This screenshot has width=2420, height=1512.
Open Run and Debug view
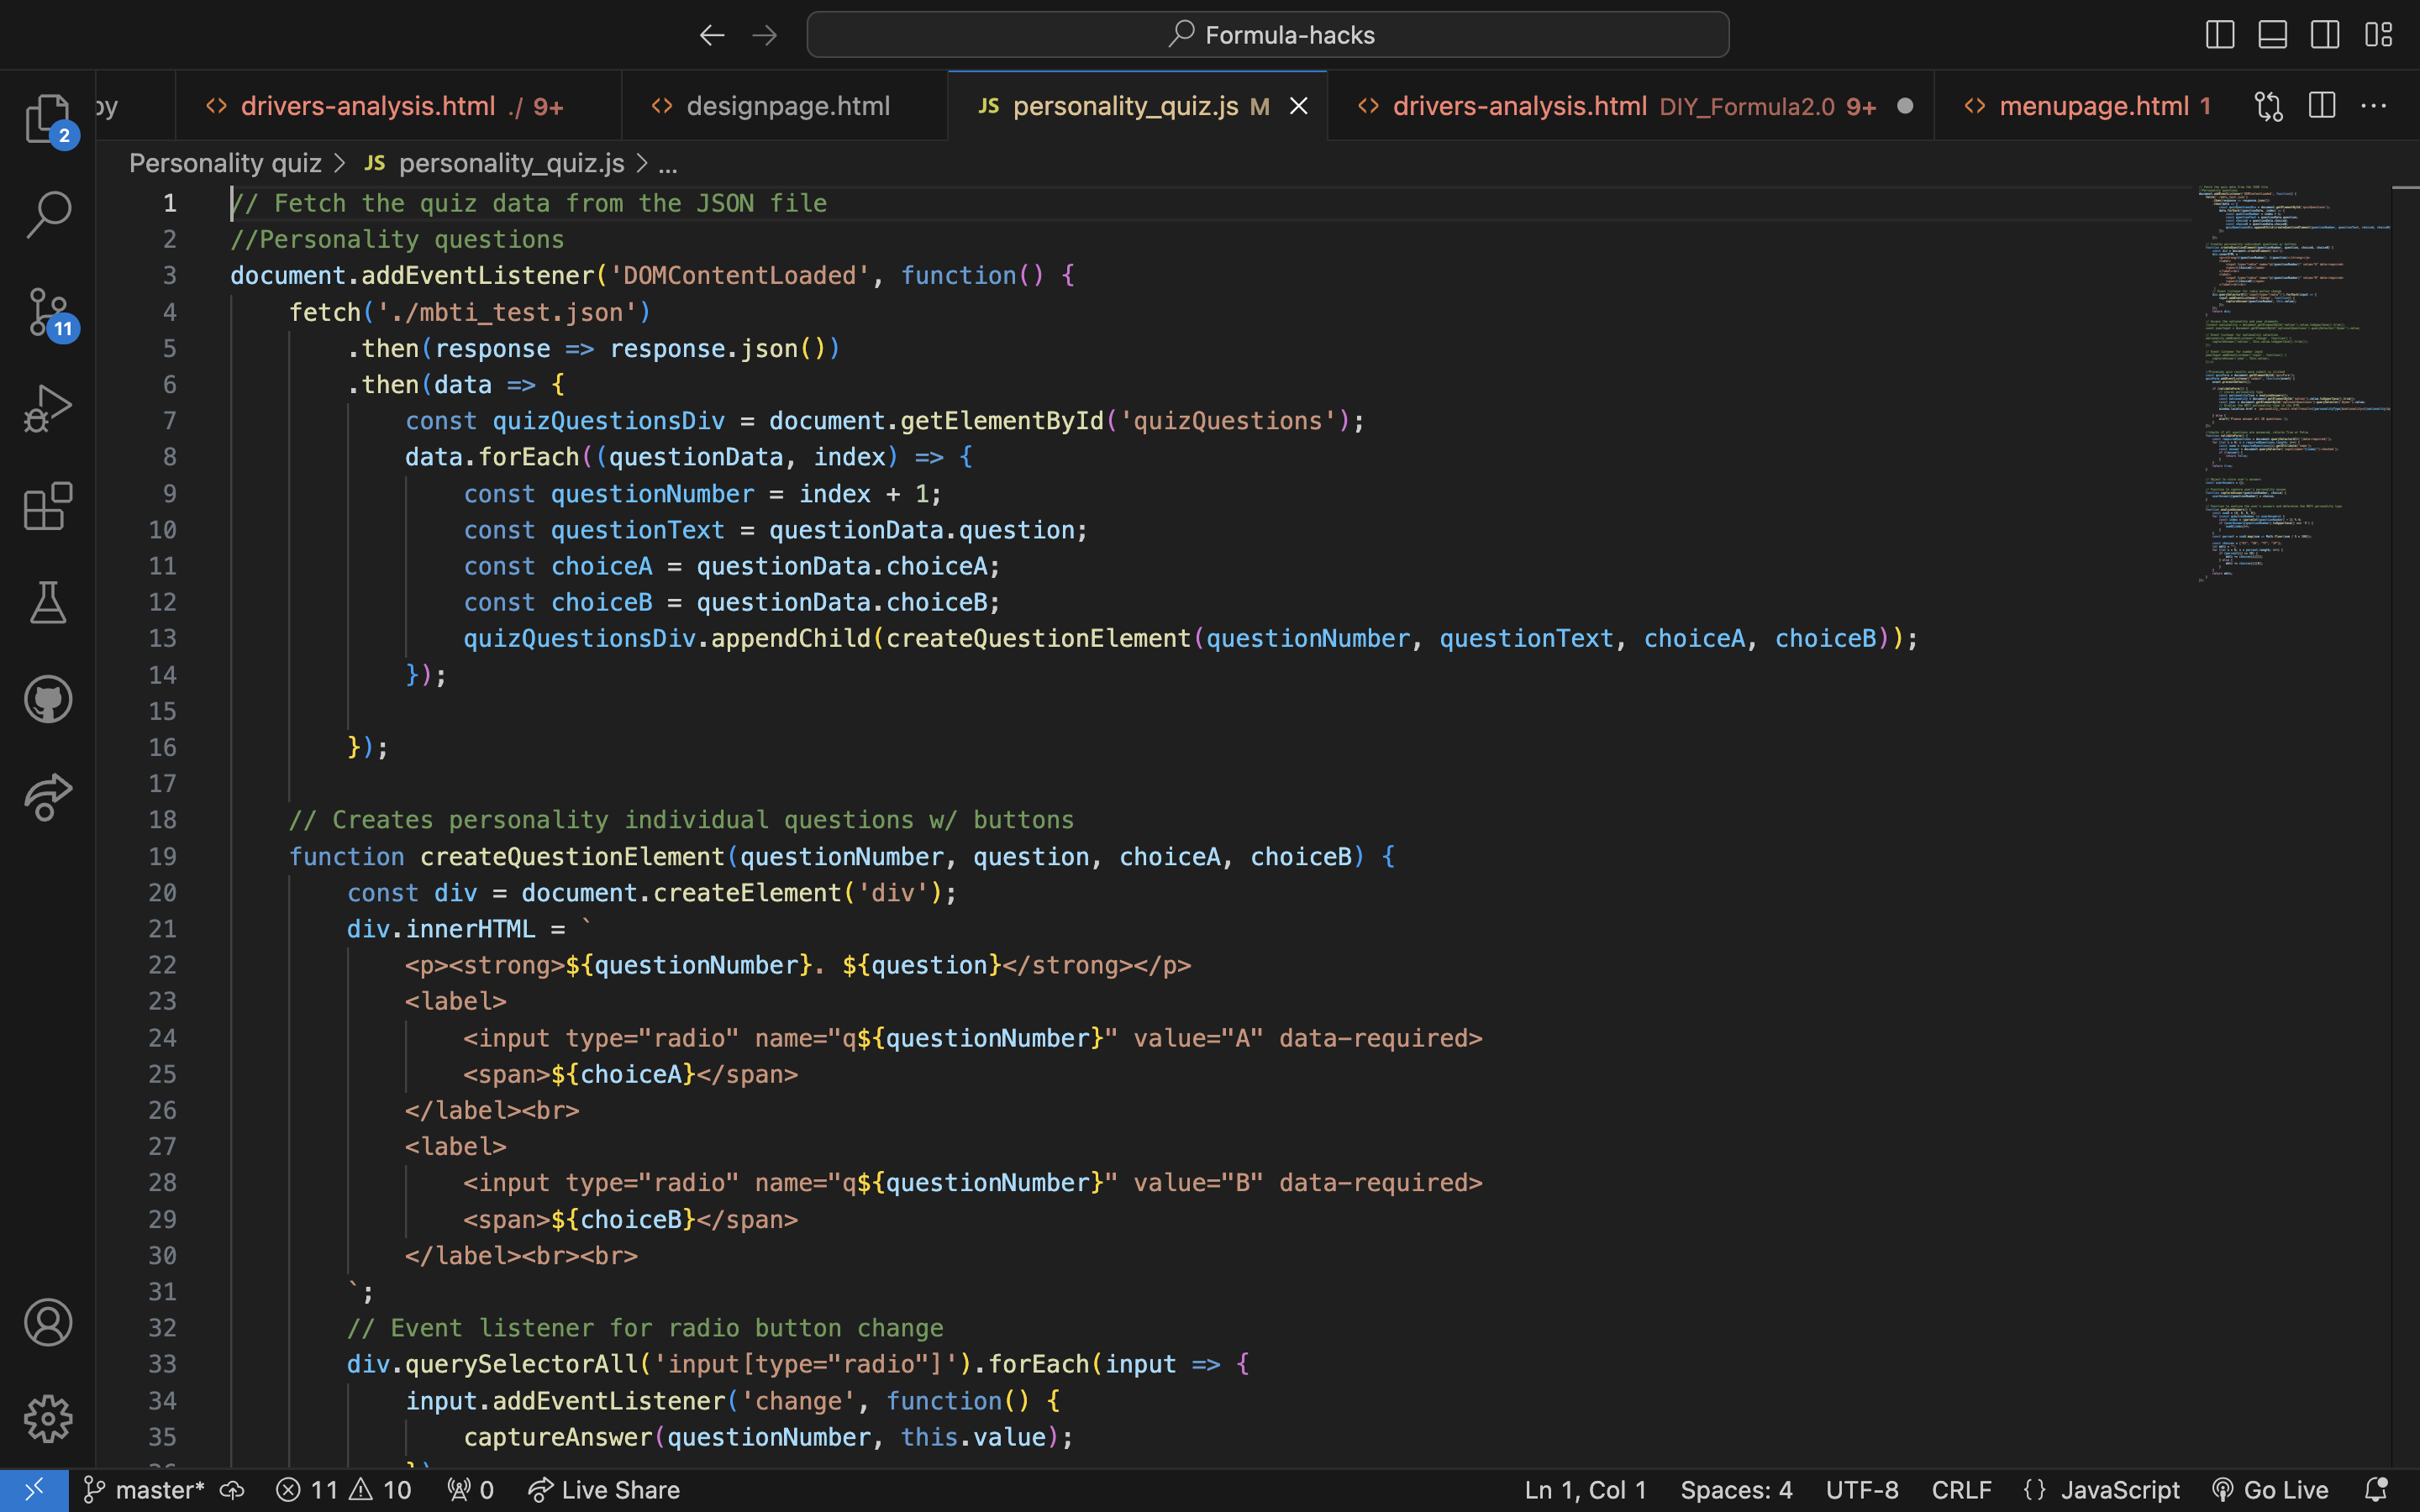click(x=47, y=408)
